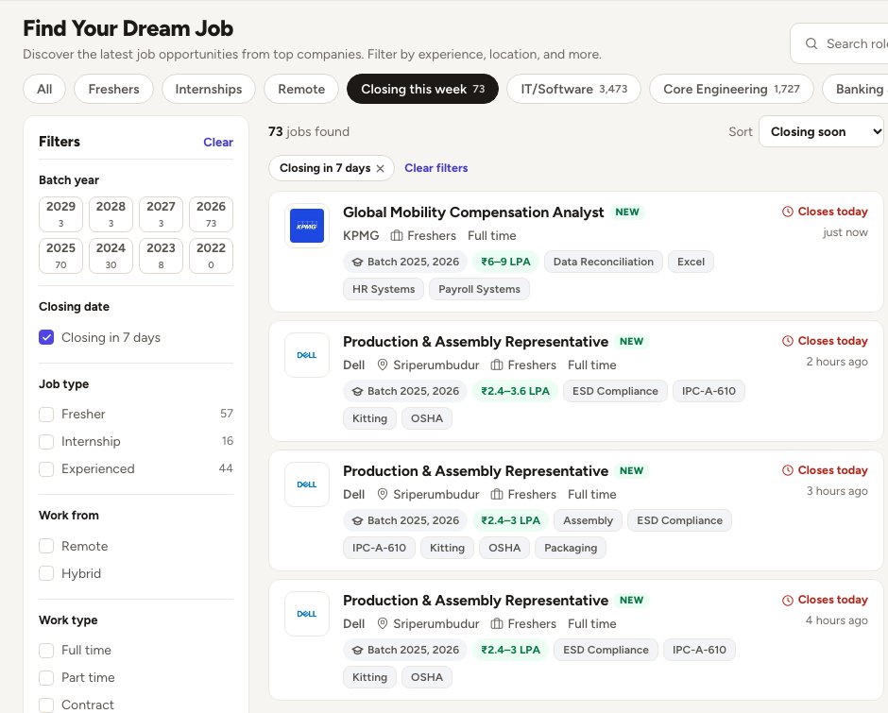
Task: Click the Clear filters link
Action: tap(436, 168)
